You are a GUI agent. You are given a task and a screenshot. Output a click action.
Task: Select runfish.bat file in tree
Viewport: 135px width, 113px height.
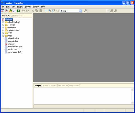coord(13,49)
